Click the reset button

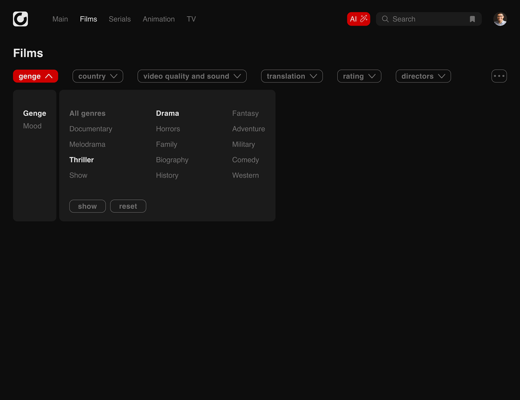click(x=128, y=206)
